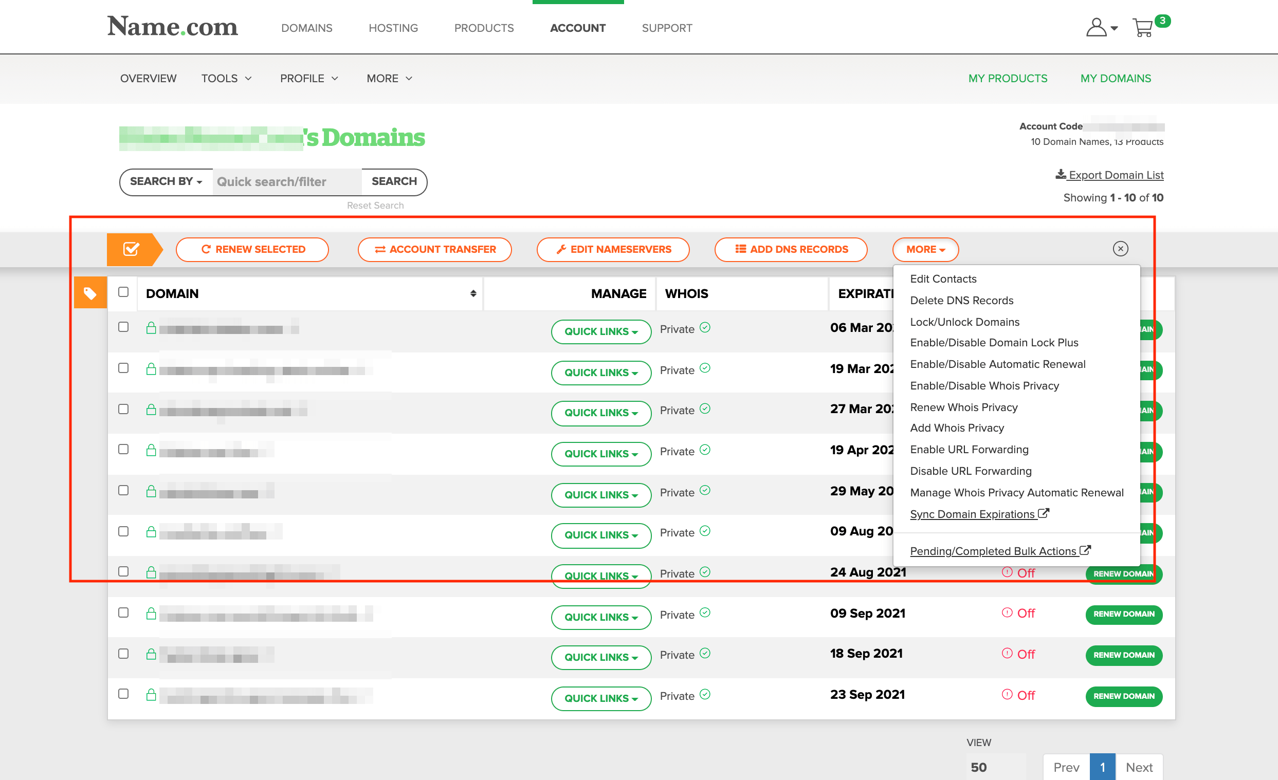Choose Lock/Unlock Domains from the More menu
1278x780 pixels.
pos(964,322)
